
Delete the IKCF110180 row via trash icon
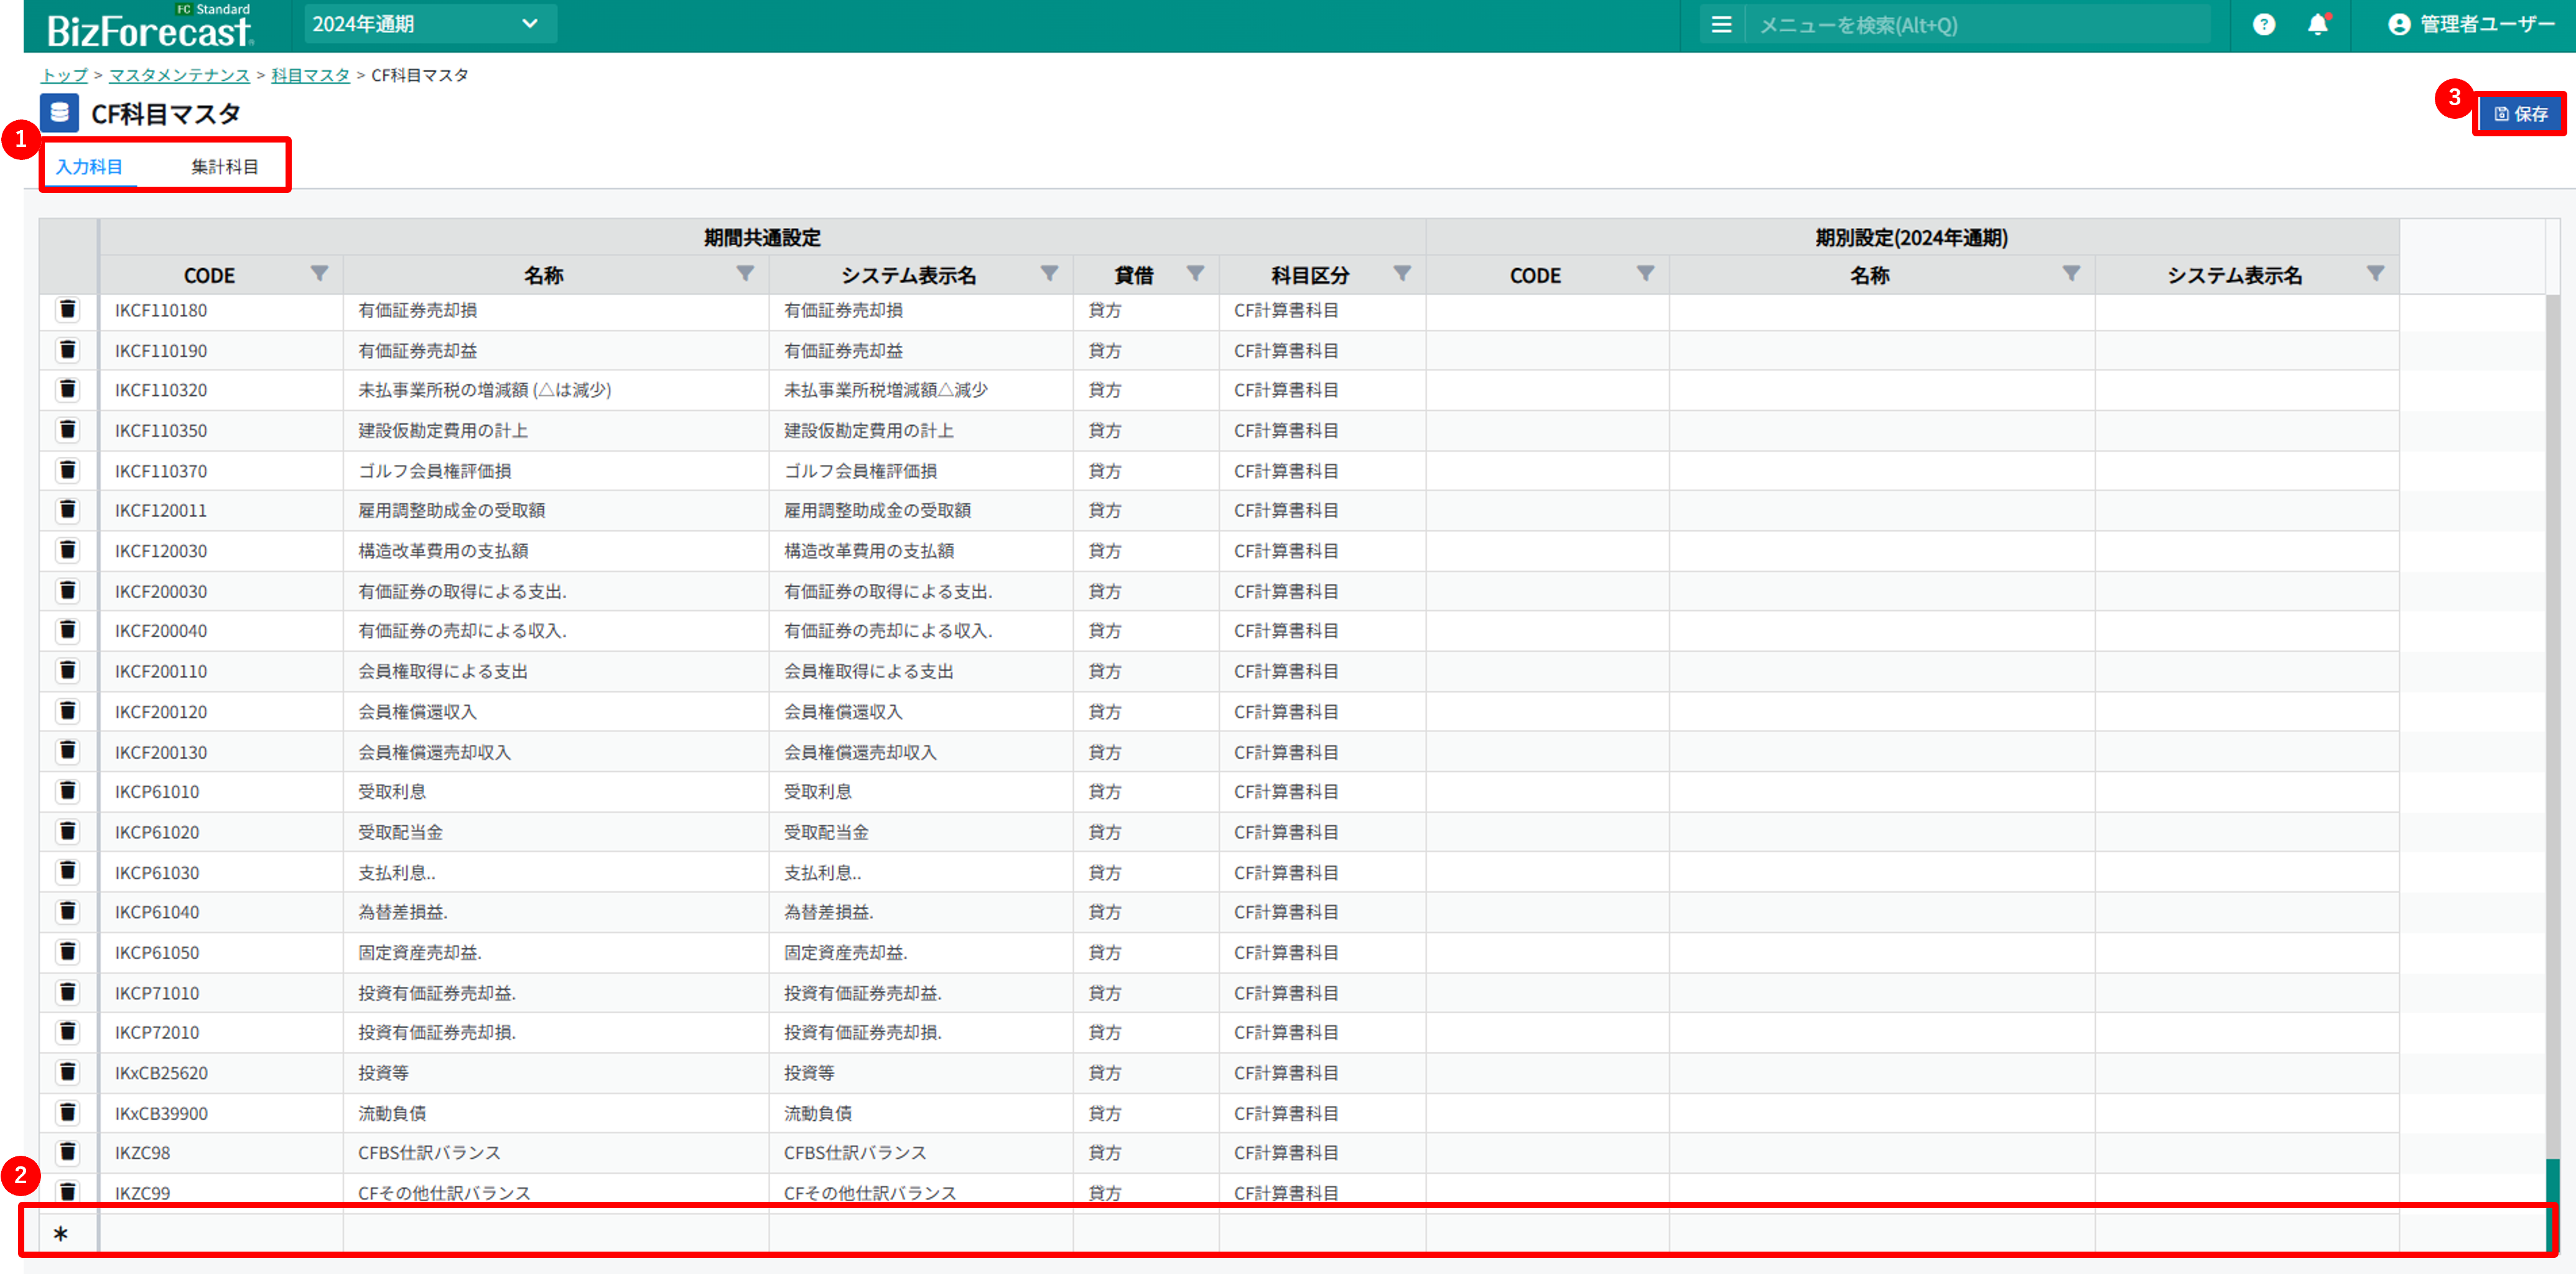click(67, 309)
